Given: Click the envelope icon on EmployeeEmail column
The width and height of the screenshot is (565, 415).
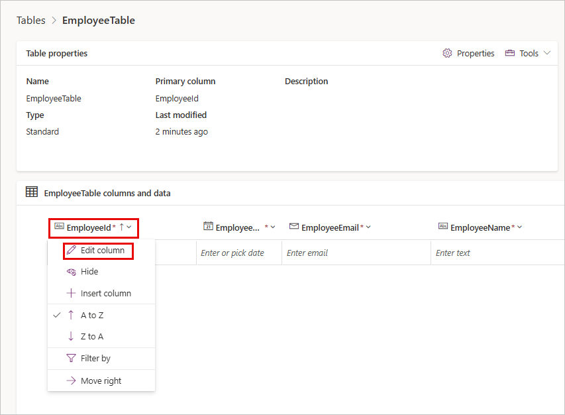Looking at the screenshot, I should click(x=294, y=226).
